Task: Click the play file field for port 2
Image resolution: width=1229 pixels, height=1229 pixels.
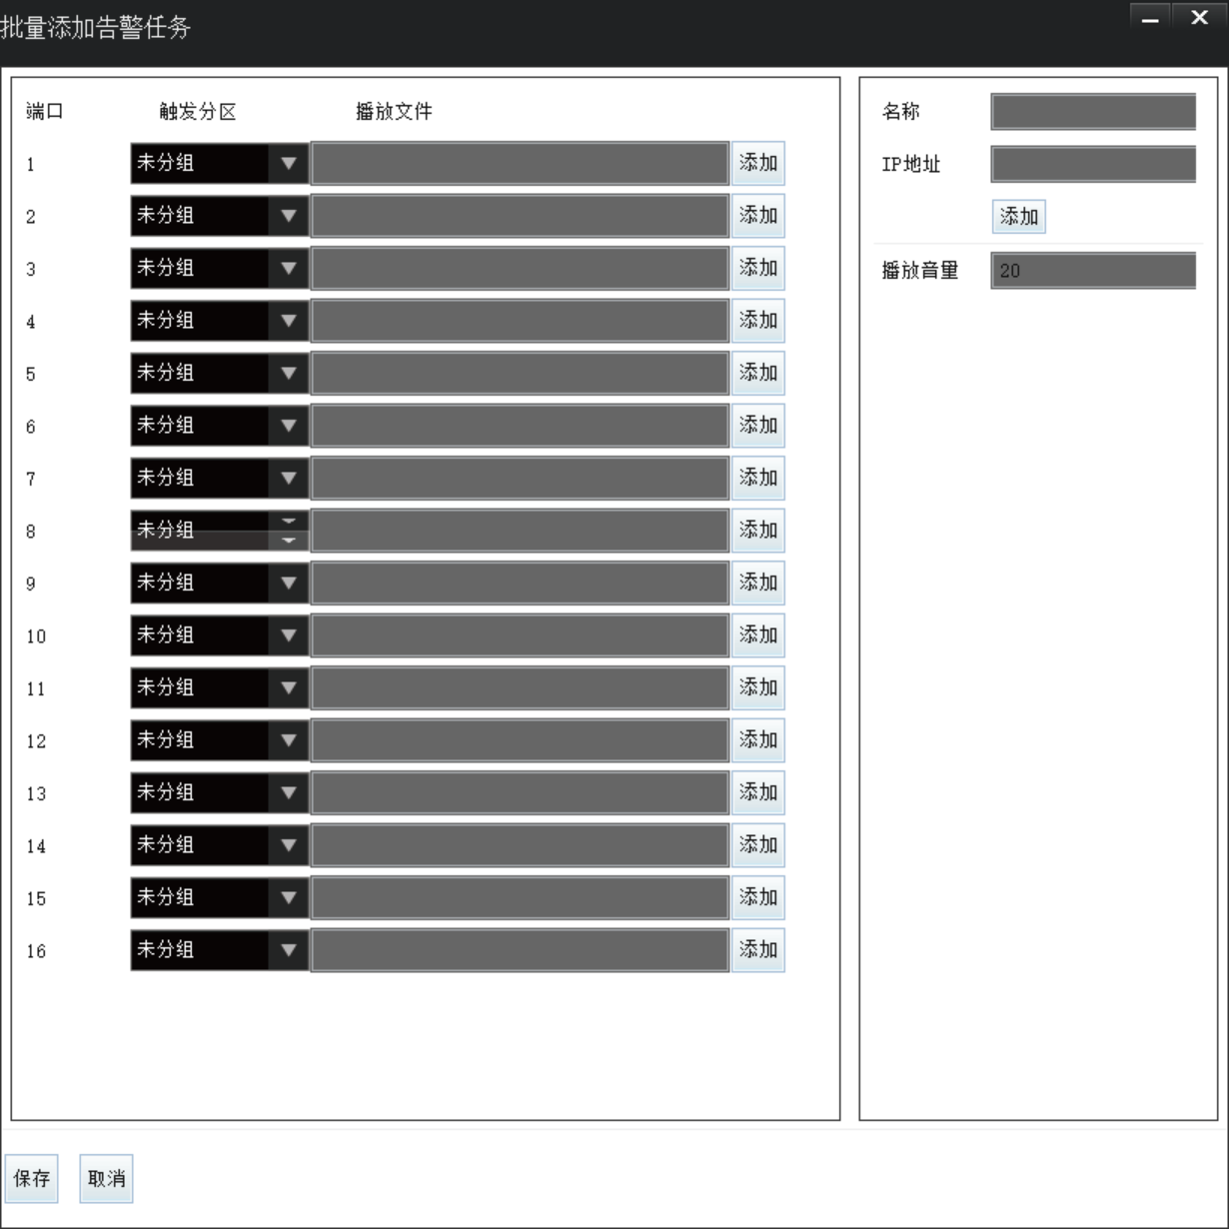Action: pyautogui.click(x=520, y=216)
